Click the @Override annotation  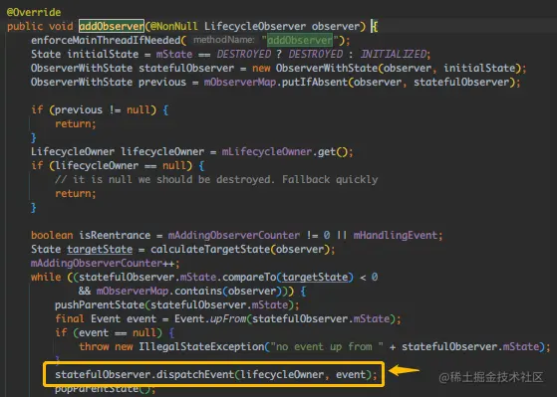click(x=34, y=12)
